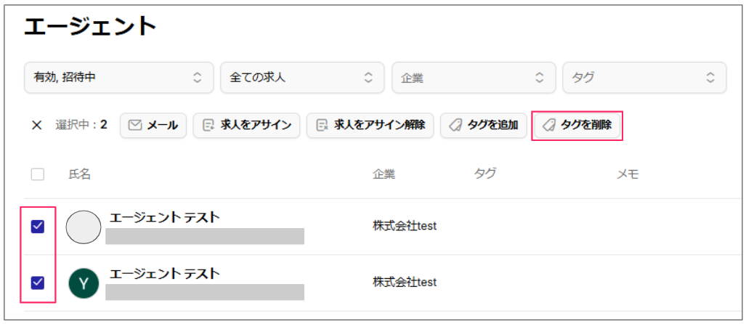Toggle the select-all header checkbox

click(38, 174)
